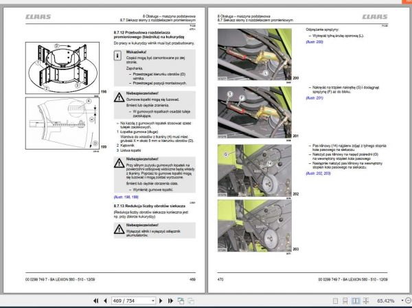Go to the first page
Viewport: 412px width, 308px height.
(95, 300)
